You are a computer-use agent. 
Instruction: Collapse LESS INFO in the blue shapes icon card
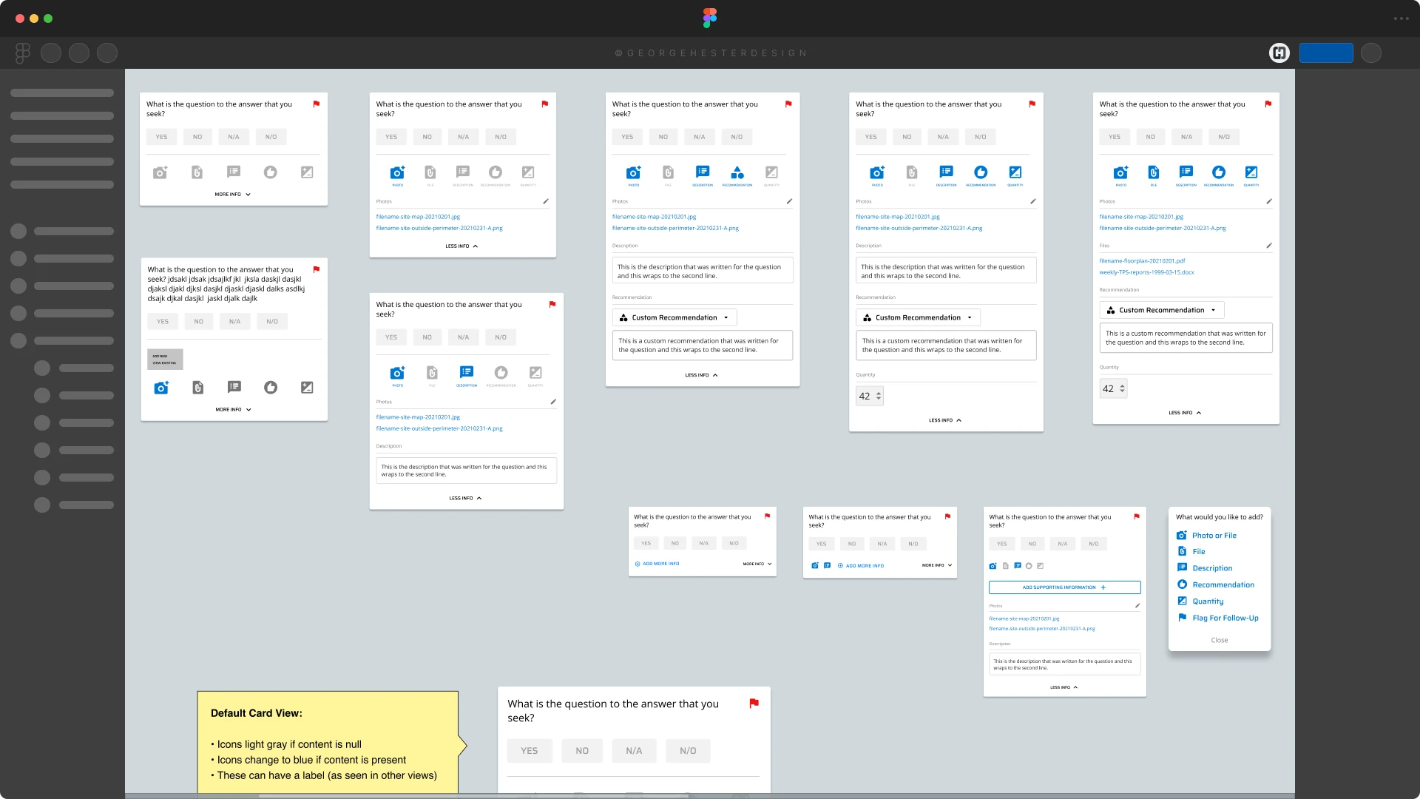point(702,375)
